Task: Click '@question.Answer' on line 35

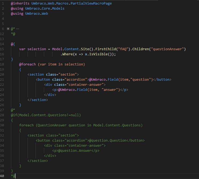Action: click(75, 150)
